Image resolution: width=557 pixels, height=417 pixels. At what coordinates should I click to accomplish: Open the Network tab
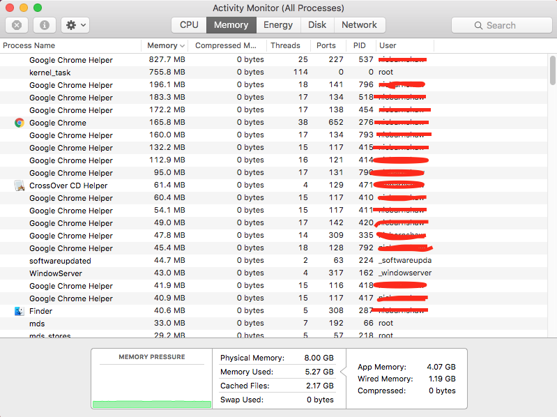coord(360,25)
